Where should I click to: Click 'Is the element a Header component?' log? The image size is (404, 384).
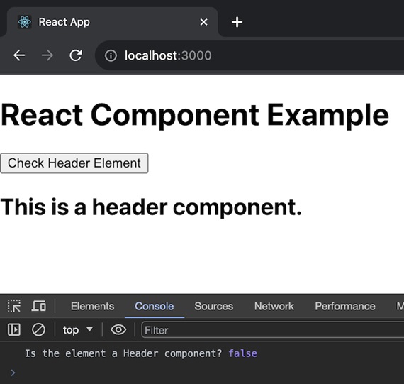coord(123,353)
